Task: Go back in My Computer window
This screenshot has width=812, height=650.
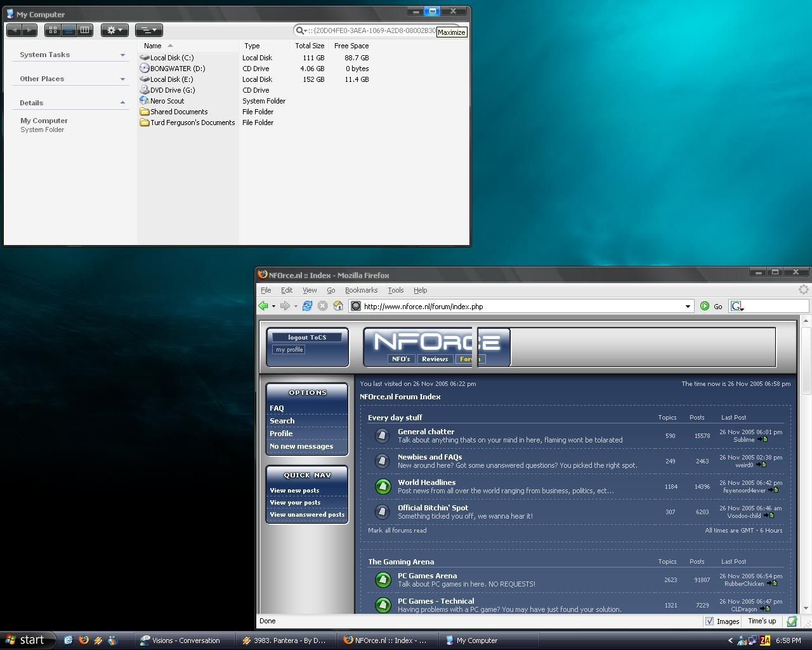Action: coord(15,30)
